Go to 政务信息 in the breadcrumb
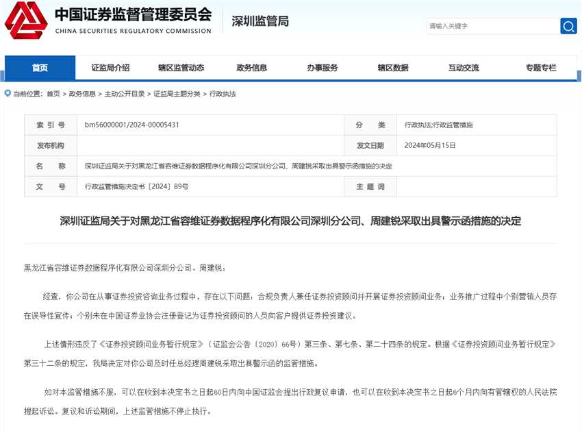582x433 pixels. [x=82, y=94]
